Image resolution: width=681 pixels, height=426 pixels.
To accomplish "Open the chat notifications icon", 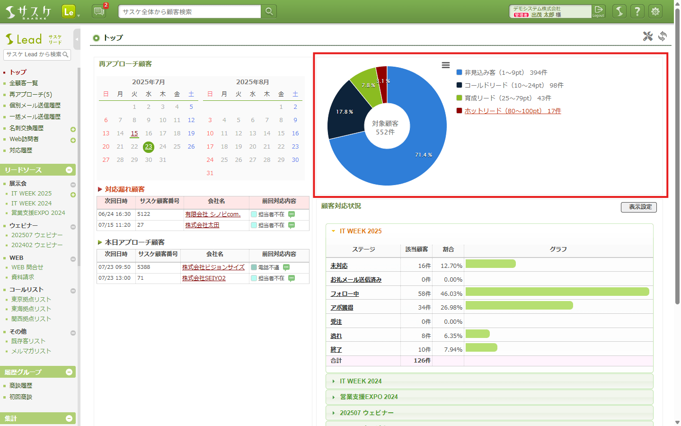I will pyautogui.click(x=99, y=11).
